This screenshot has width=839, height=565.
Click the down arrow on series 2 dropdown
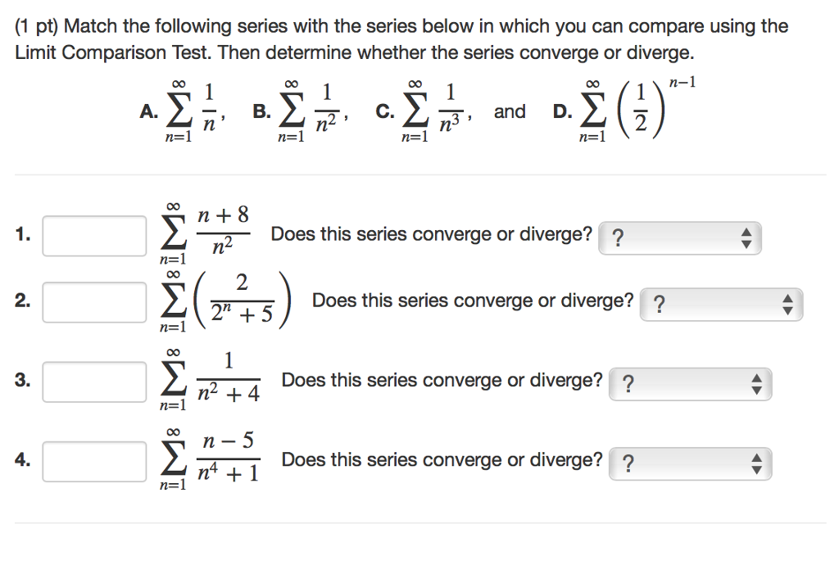pos(787,309)
